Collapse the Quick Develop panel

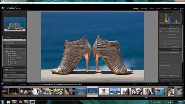181,26
